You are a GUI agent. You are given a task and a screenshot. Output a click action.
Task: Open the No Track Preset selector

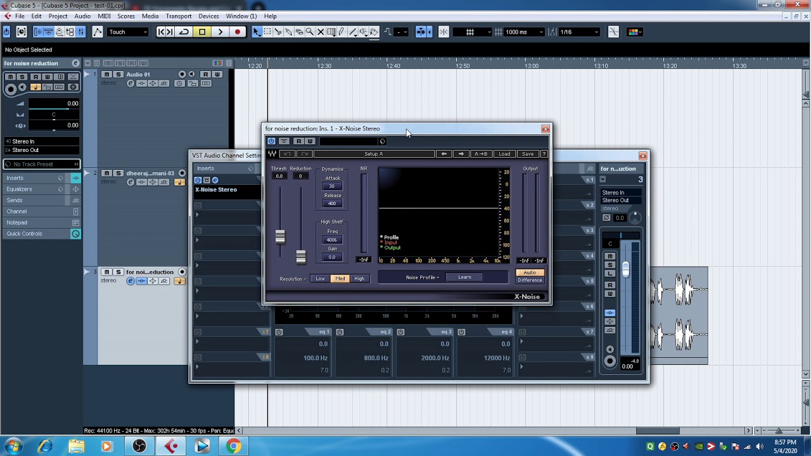[41, 164]
